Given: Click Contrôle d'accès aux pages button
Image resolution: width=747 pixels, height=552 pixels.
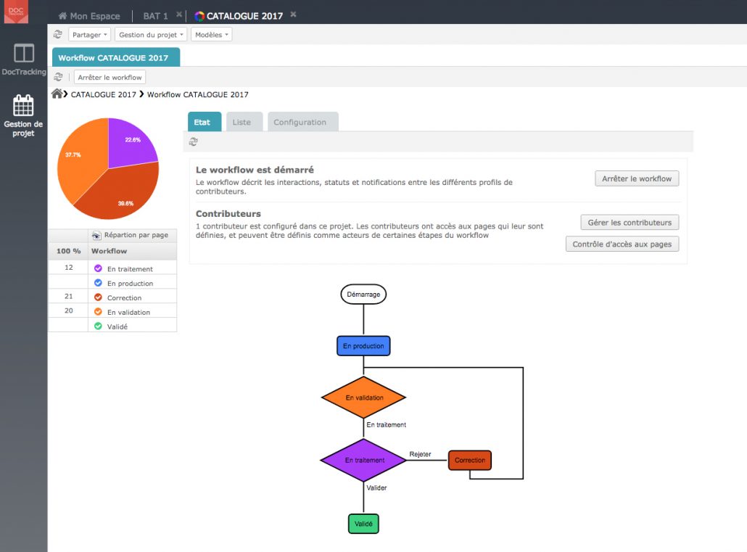Looking at the screenshot, I should pos(622,244).
